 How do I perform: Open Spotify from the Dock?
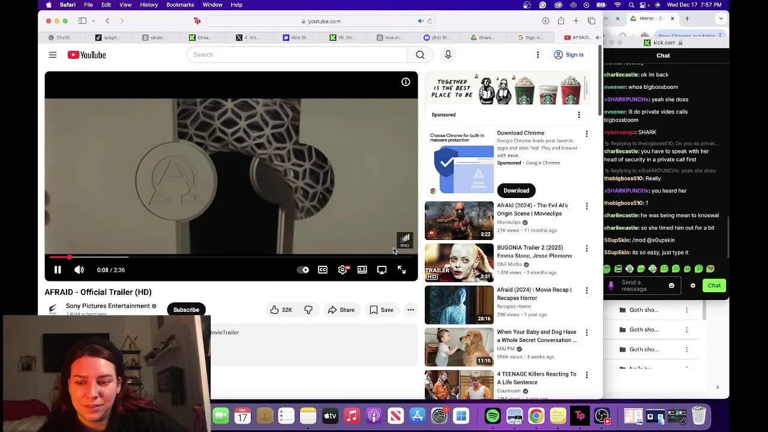(493, 416)
